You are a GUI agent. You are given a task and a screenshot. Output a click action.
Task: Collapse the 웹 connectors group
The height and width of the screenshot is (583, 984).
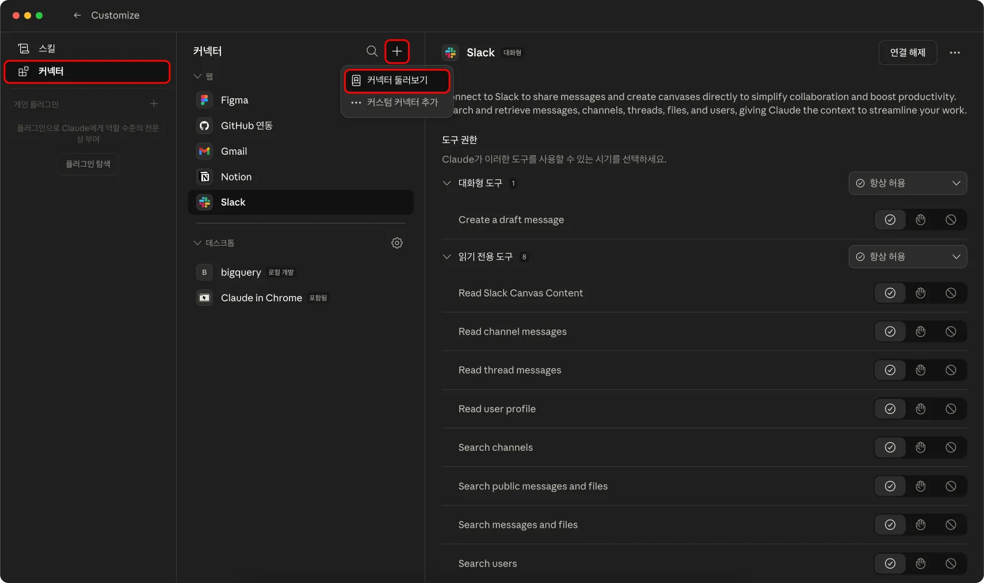point(197,76)
